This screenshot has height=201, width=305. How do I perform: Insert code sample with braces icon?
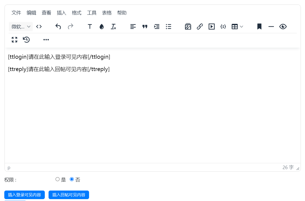[223, 27]
